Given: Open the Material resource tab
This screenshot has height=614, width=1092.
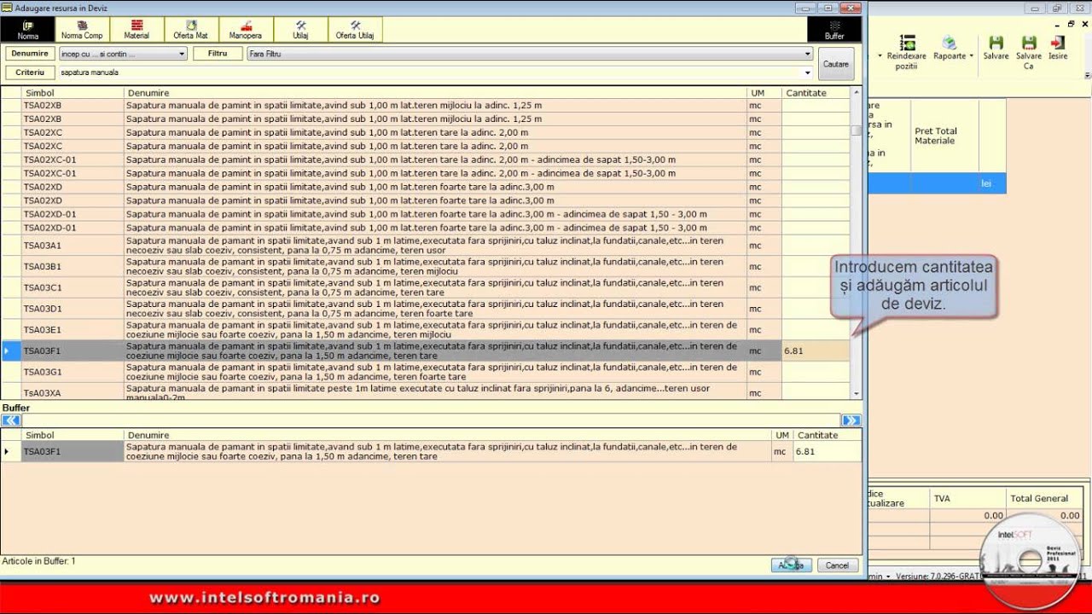Looking at the screenshot, I should click(136, 30).
